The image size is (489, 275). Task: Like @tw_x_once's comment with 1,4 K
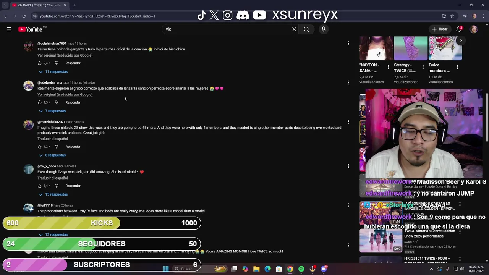[x=39, y=186]
